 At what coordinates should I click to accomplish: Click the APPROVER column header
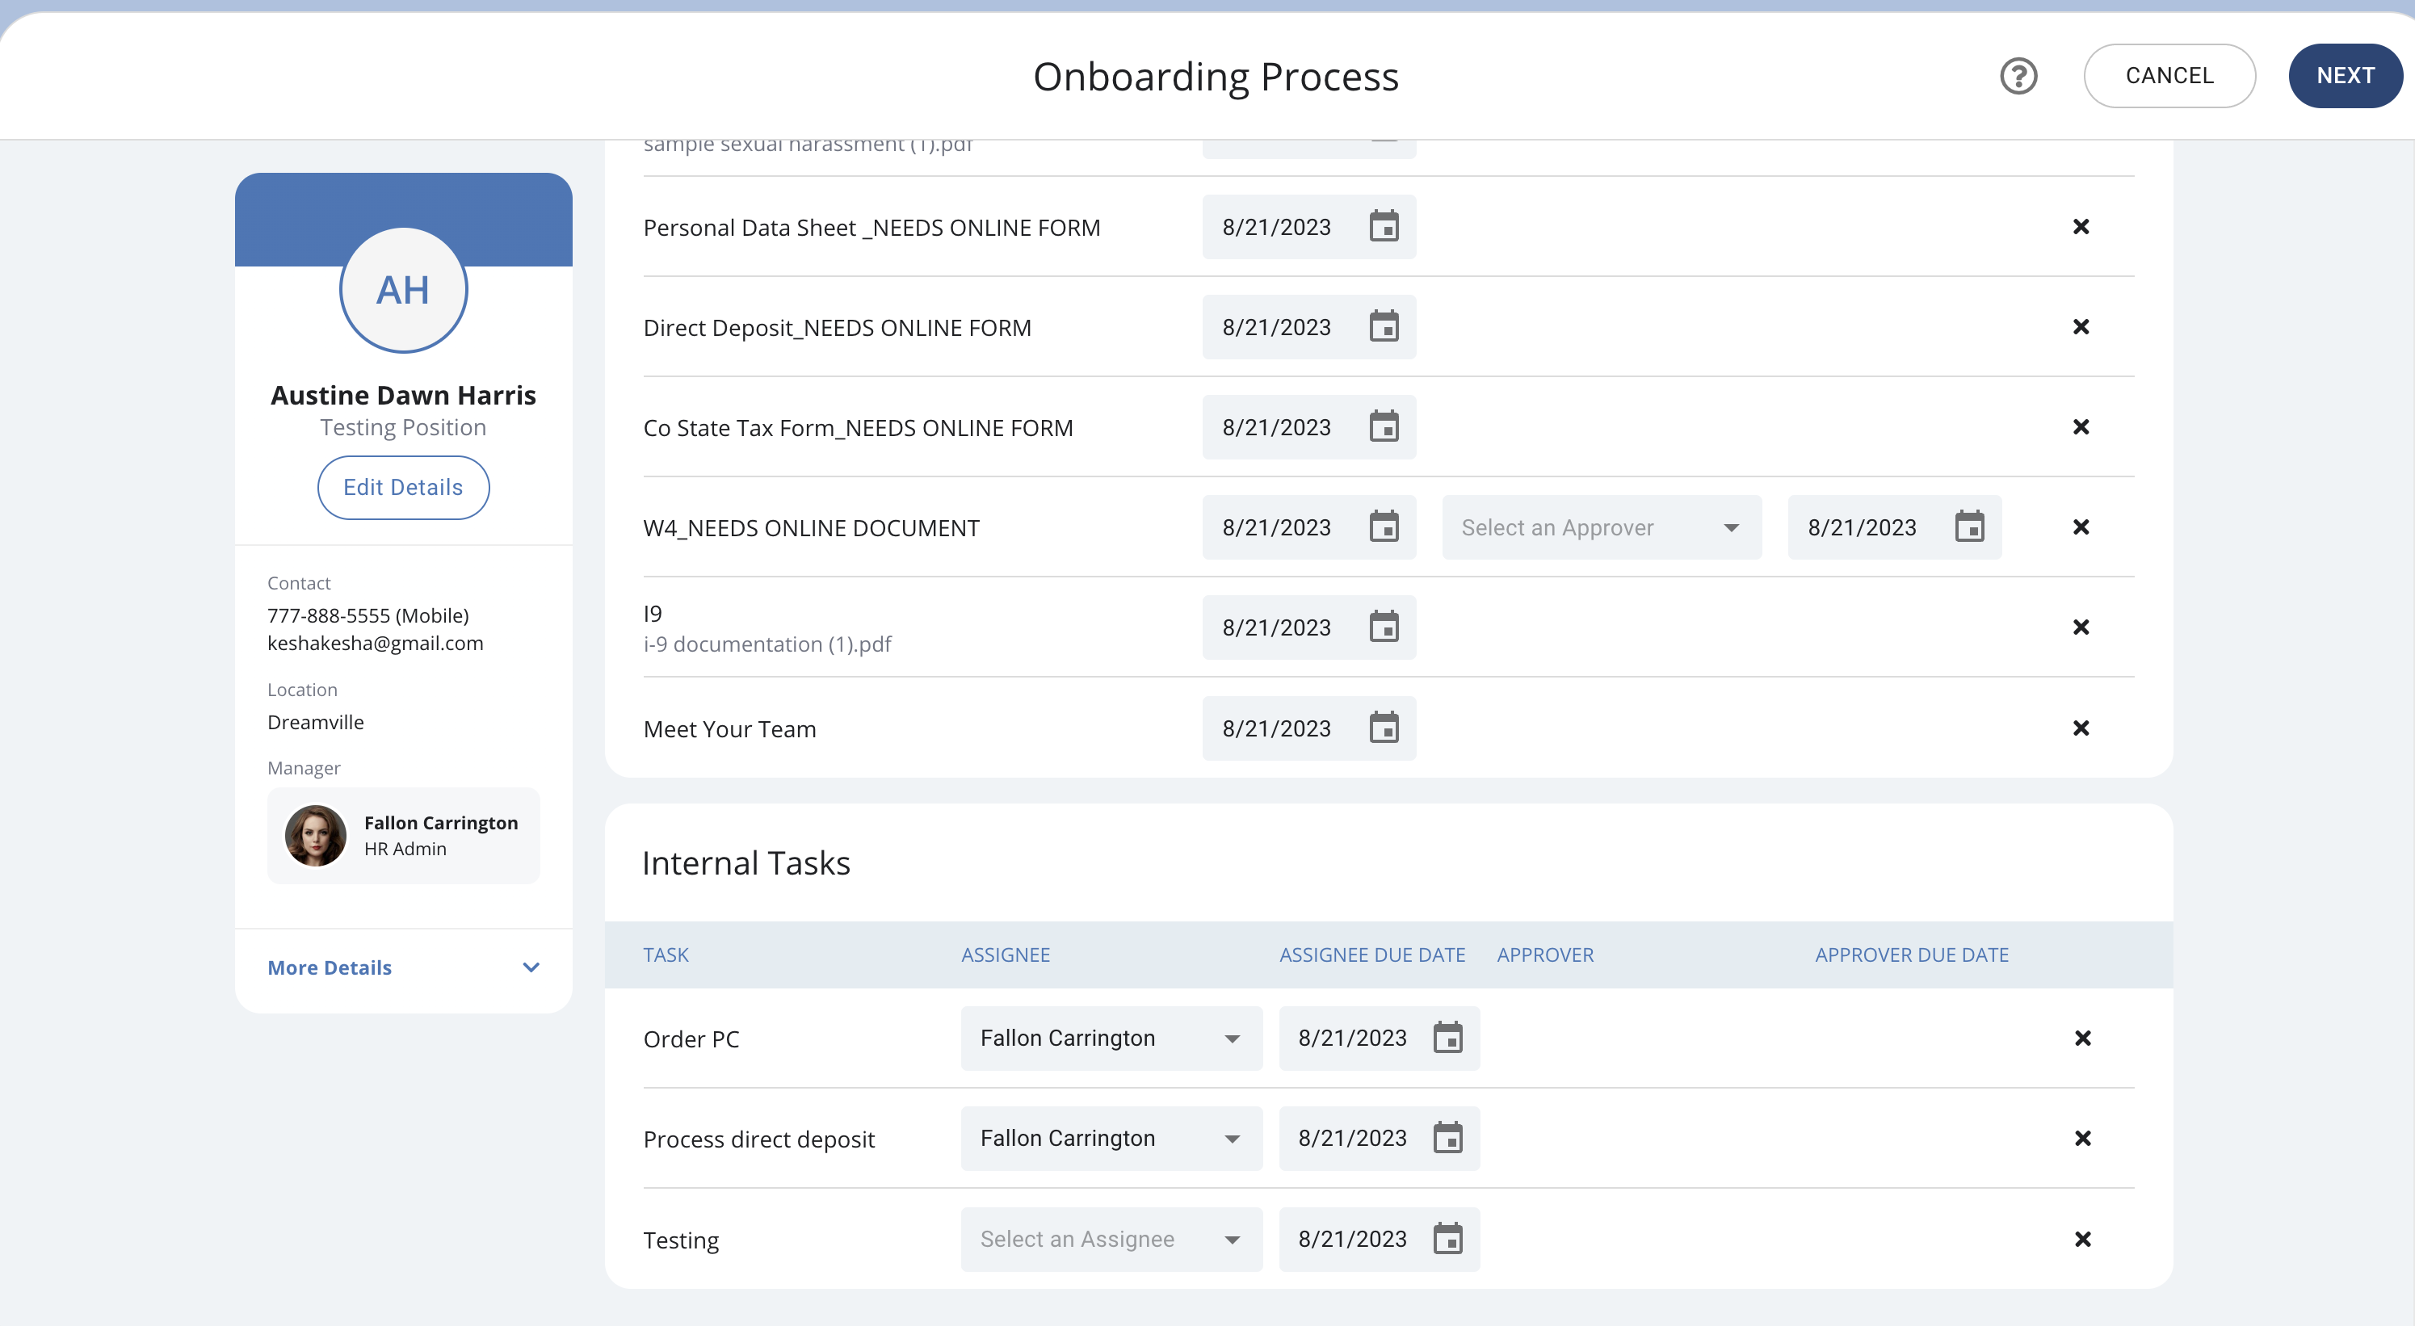point(1545,955)
